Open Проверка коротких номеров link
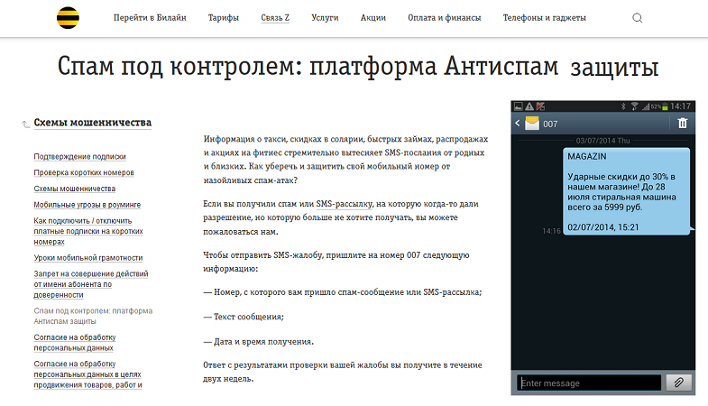The image size is (708, 406). pos(84,172)
